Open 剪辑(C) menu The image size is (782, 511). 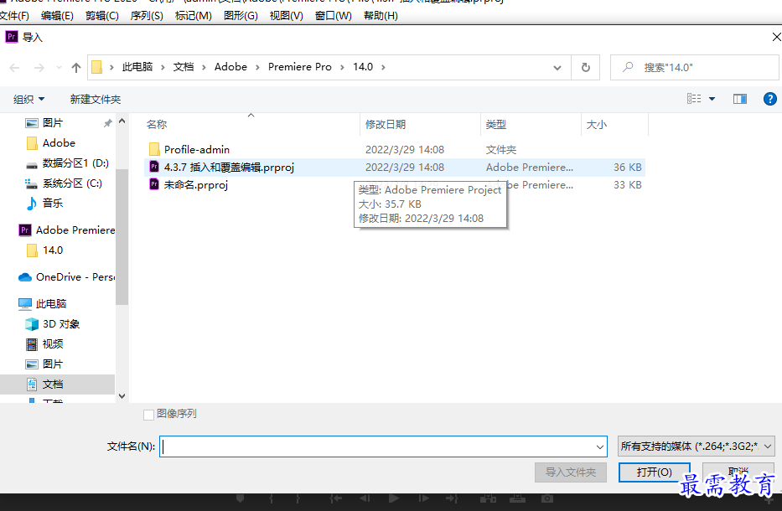(x=101, y=15)
